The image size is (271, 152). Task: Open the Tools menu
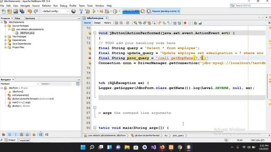pos(90,5)
